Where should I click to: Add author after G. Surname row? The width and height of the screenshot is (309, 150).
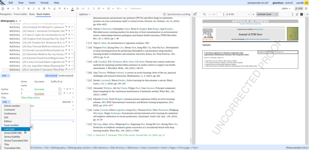pos(70,89)
